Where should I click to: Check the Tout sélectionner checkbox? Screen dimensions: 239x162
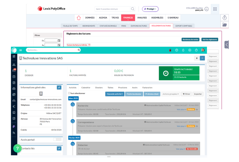69,93
